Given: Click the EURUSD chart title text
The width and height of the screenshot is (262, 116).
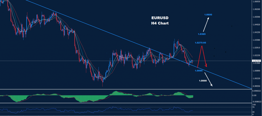Looking at the screenshot, I should (160, 18).
